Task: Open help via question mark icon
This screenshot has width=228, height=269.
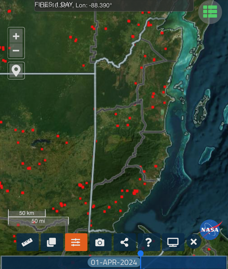Action: [149, 242]
